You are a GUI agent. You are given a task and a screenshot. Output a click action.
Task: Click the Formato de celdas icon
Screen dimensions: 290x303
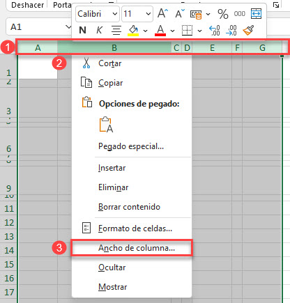[x=86, y=228]
